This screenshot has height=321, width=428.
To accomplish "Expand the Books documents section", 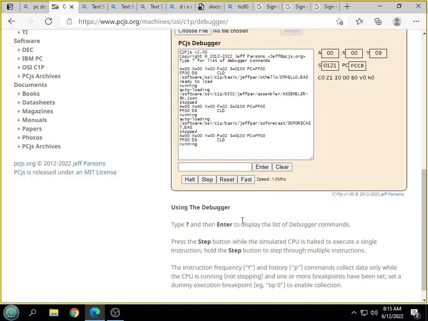I will point(28,94).
